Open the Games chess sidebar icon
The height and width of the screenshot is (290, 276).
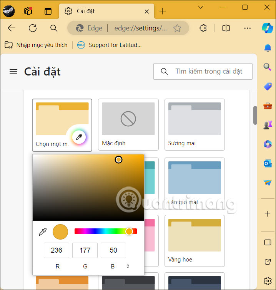click(268, 125)
